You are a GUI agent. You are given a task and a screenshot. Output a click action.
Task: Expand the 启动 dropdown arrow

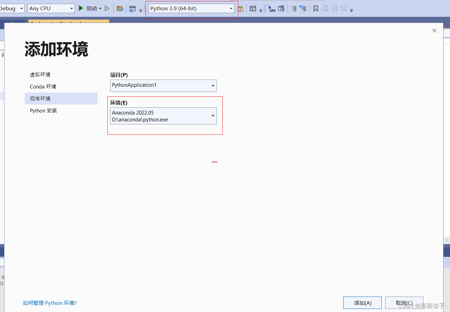click(100, 9)
